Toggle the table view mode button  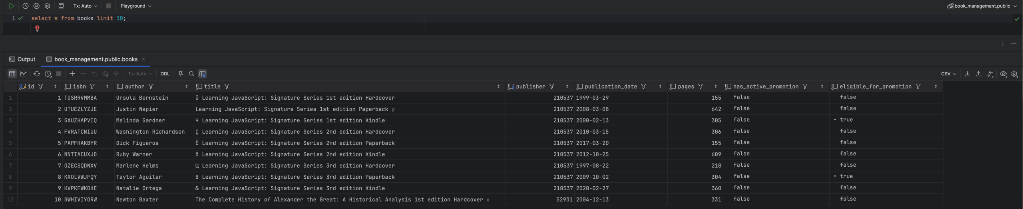pyautogui.click(x=12, y=74)
